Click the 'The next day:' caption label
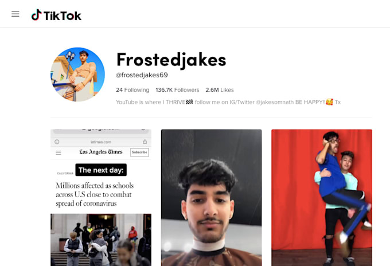Viewport: 390px width, 266px height. 101,170
